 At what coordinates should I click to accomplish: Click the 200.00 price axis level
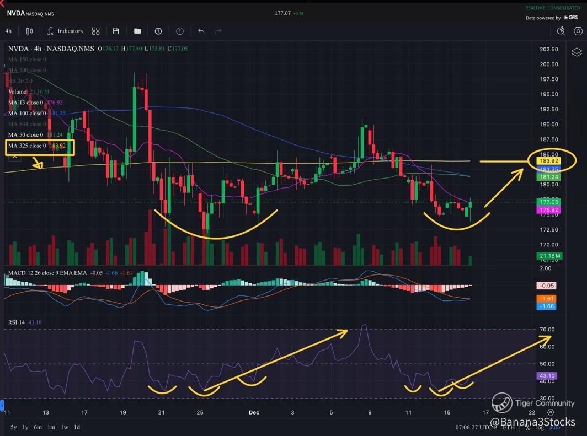click(549, 64)
